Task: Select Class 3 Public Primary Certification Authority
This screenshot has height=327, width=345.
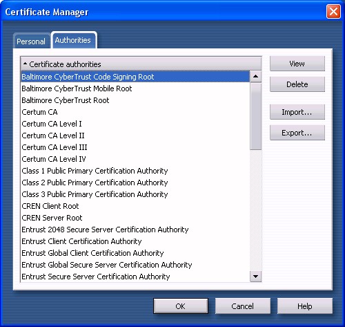Action: point(135,194)
